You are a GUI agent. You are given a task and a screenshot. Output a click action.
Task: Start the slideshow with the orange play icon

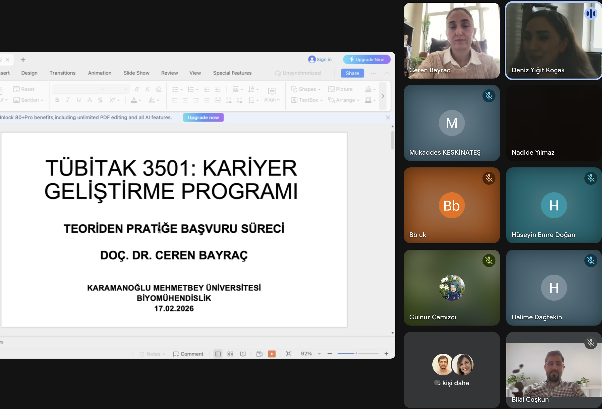(272, 354)
